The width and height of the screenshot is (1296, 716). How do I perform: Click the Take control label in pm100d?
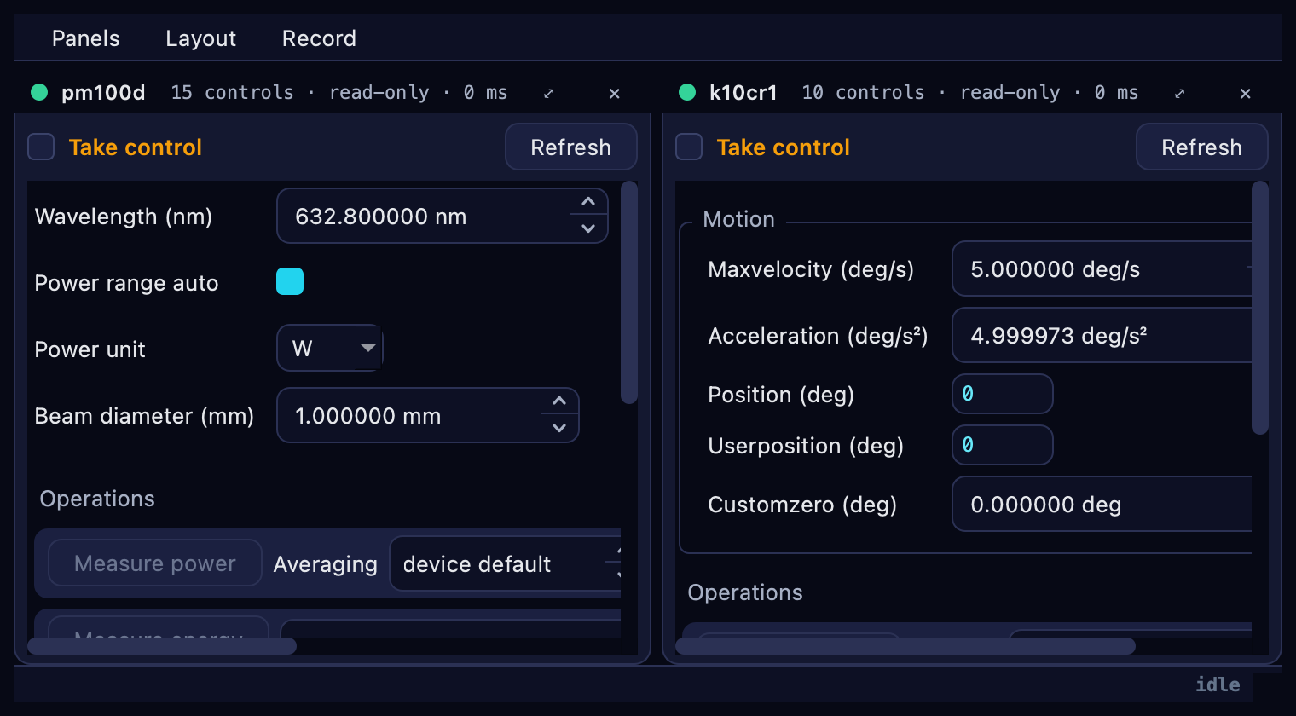[x=136, y=147]
